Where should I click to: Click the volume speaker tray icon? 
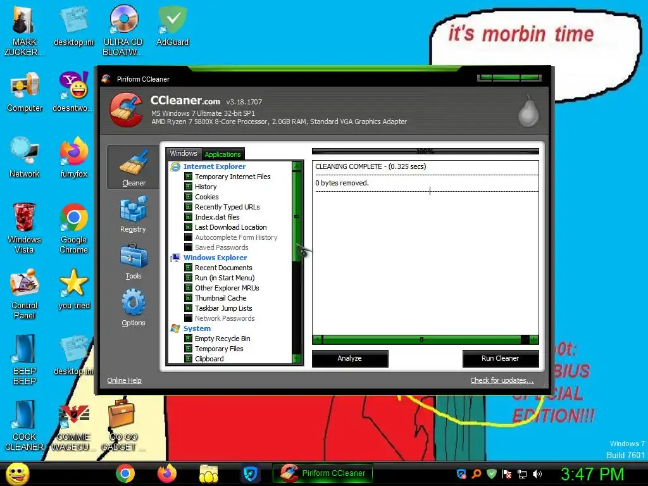point(537,474)
